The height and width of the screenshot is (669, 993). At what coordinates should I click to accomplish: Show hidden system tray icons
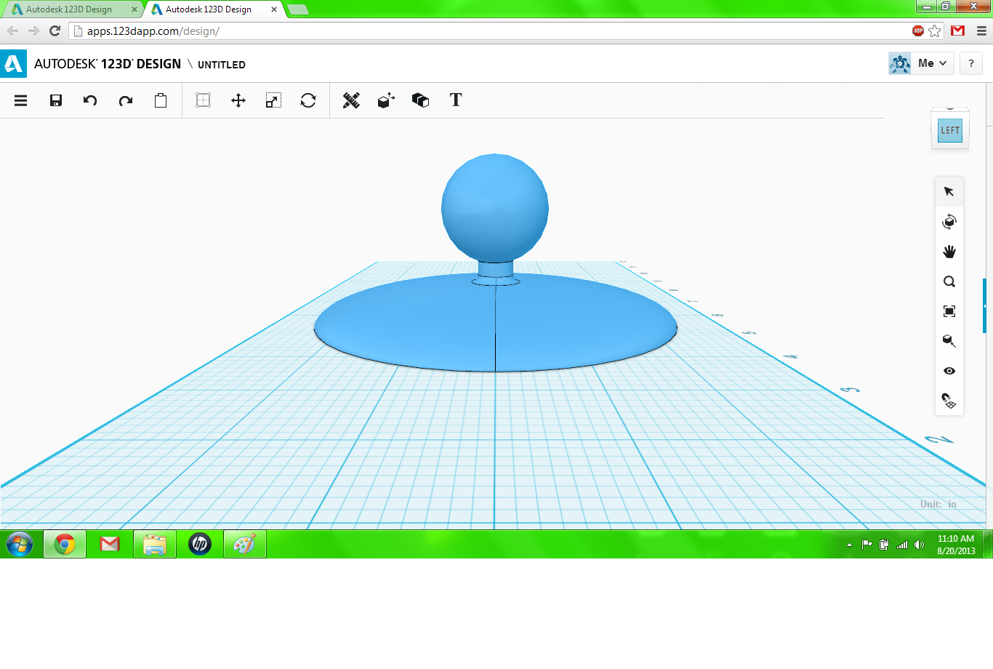[x=849, y=545]
